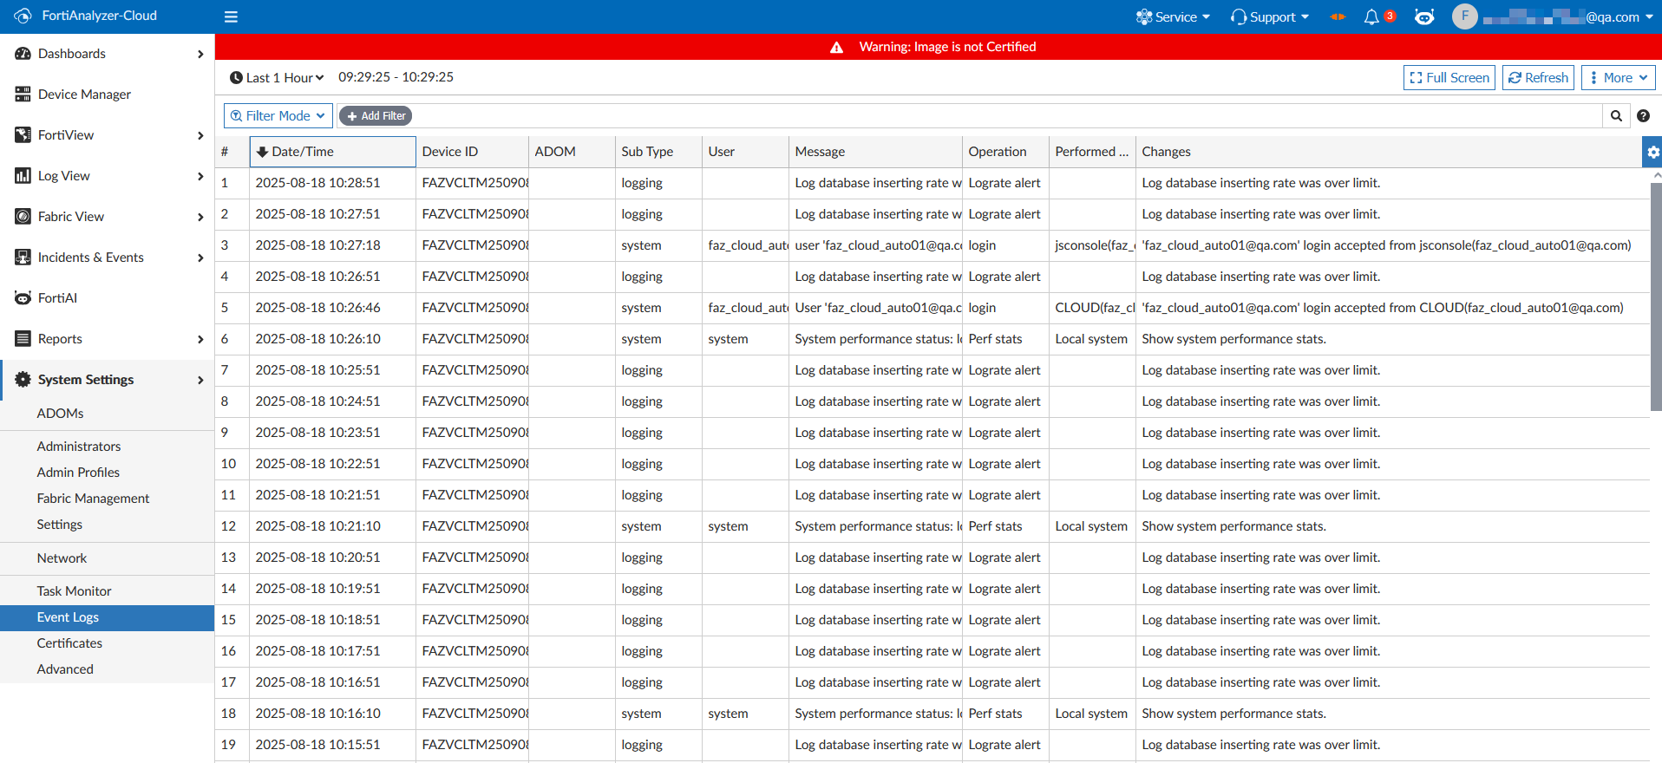Expand the Dashboards menu chevron

(200, 54)
